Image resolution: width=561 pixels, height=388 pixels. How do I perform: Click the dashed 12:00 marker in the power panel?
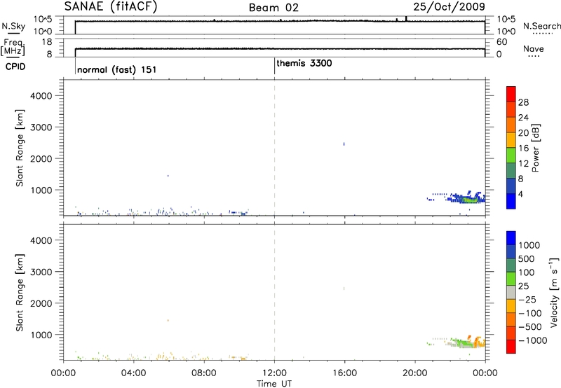[274, 147]
